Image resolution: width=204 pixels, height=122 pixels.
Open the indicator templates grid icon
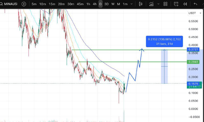[165, 4]
